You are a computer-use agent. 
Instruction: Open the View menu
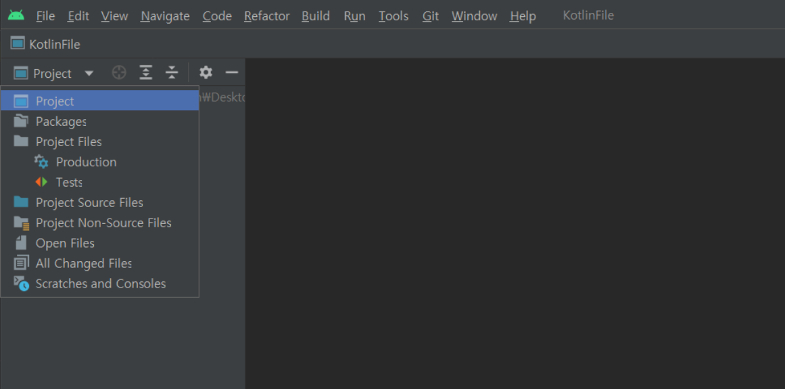click(114, 16)
